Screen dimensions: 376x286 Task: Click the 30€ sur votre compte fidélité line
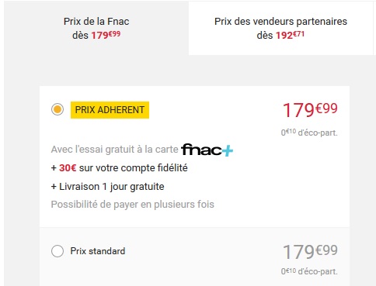(x=120, y=168)
